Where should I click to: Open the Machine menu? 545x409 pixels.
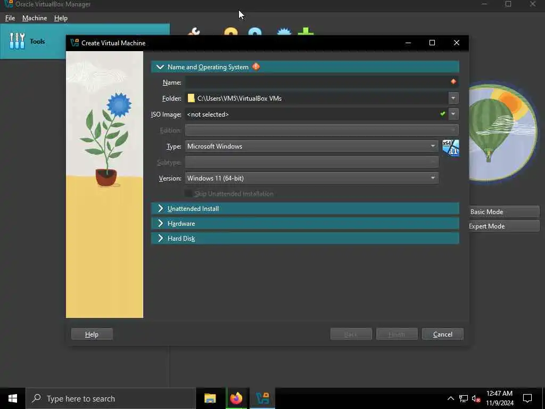coord(35,18)
